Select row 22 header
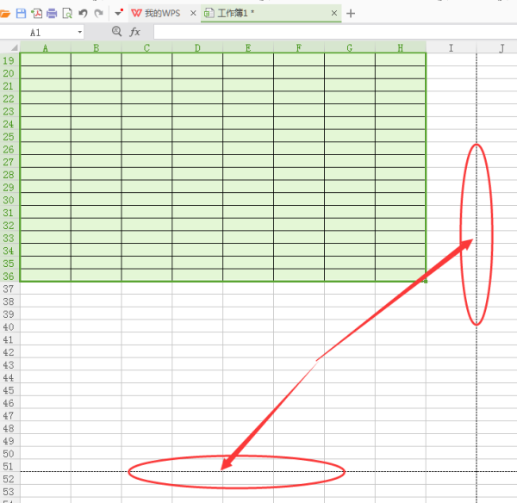Image resolution: width=517 pixels, height=503 pixels. pos(9,98)
